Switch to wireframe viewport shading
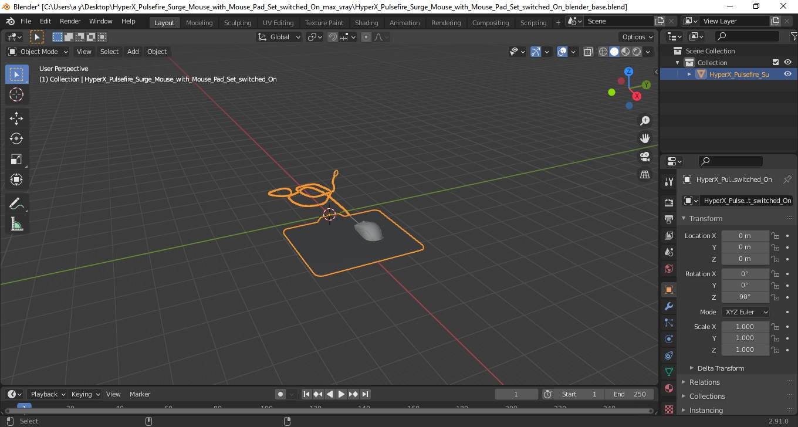The image size is (798, 427). [603, 52]
